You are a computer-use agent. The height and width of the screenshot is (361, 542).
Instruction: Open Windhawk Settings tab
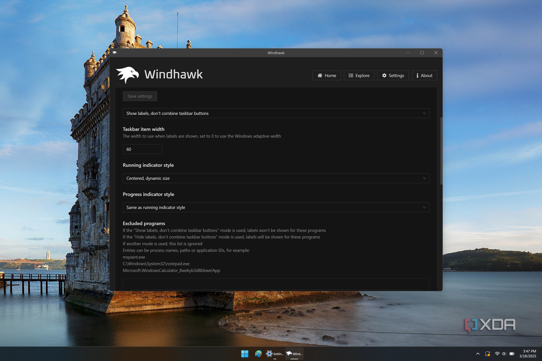(x=393, y=75)
